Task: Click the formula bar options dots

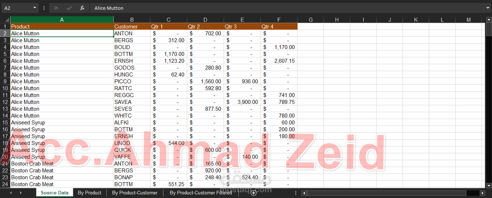Action: pyautogui.click(x=44, y=8)
